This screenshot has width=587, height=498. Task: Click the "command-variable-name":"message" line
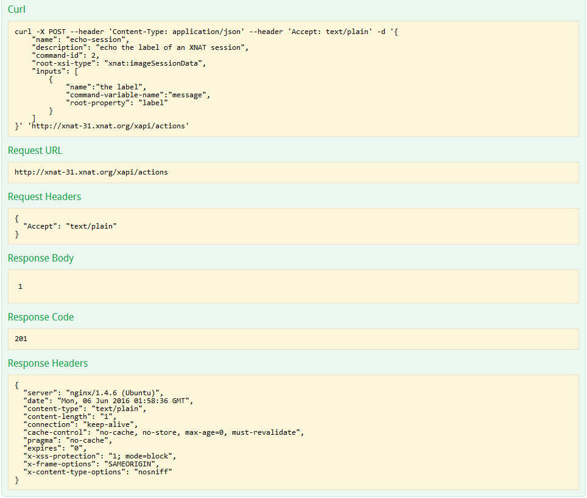pos(138,95)
